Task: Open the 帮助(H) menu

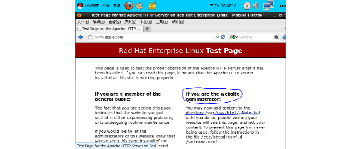Action: coord(178,22)
